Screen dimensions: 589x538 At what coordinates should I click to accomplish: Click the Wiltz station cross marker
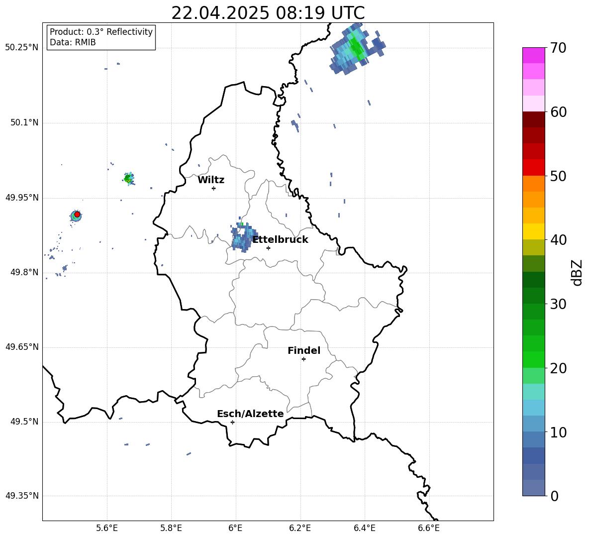[x=213, y=188]
